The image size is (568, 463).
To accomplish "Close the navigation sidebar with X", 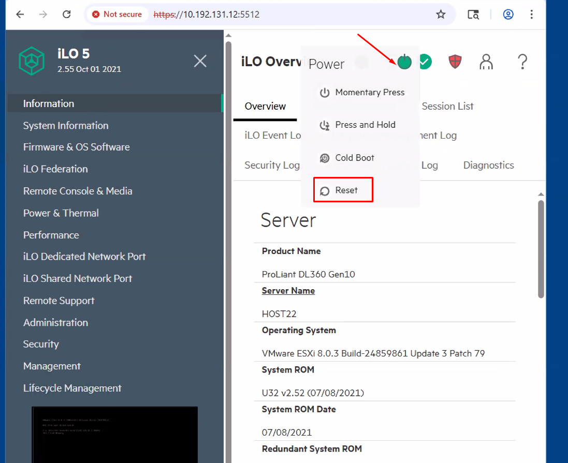I will click(200, 61).
